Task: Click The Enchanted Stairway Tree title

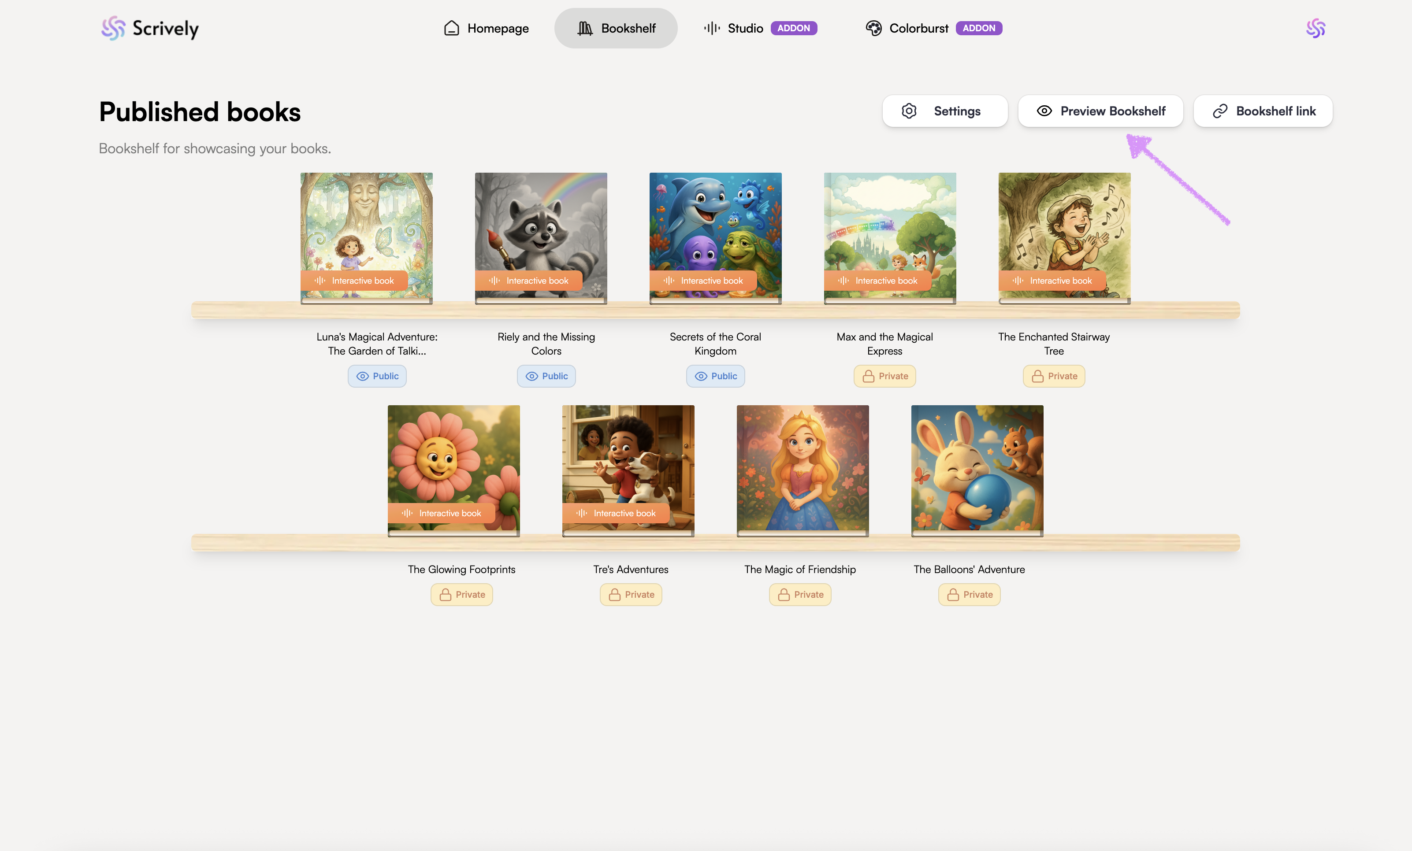Action: [1053, 344]
